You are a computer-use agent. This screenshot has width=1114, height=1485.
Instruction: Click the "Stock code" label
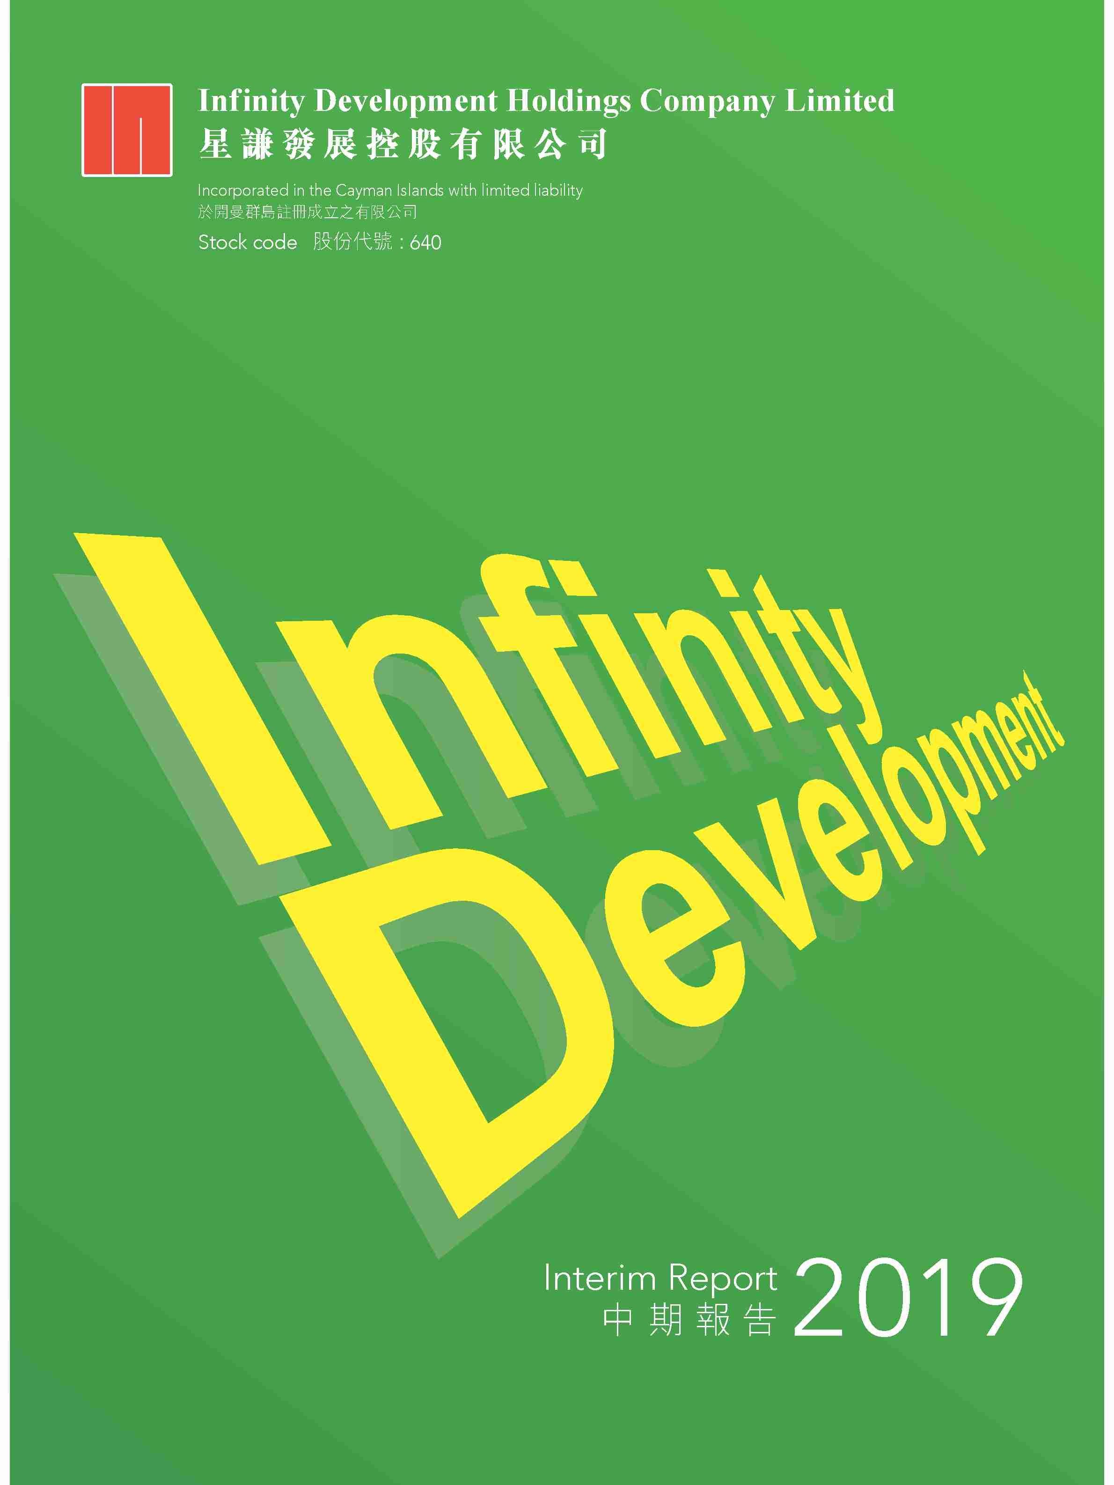(x=247, y=243)
